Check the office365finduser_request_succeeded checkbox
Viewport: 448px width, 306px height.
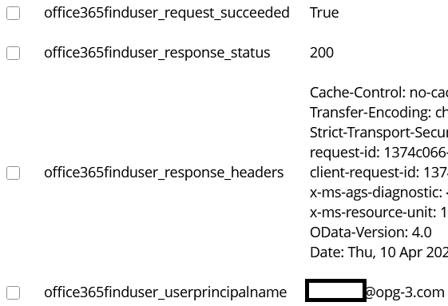[13, 13]
